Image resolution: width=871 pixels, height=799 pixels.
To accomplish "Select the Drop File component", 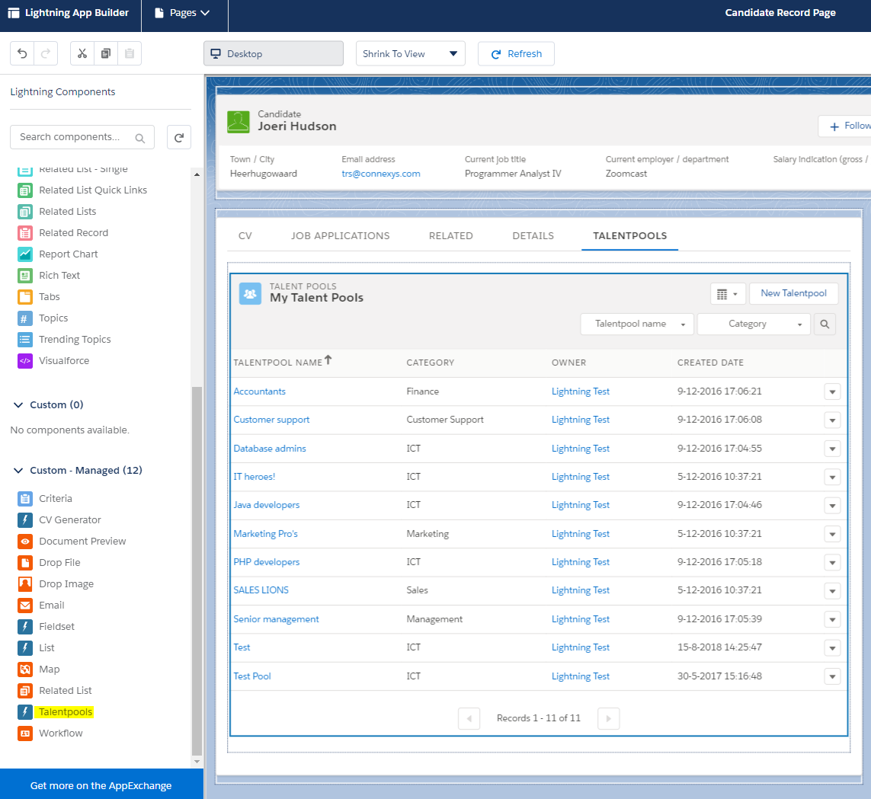I will tap(49, 562).
